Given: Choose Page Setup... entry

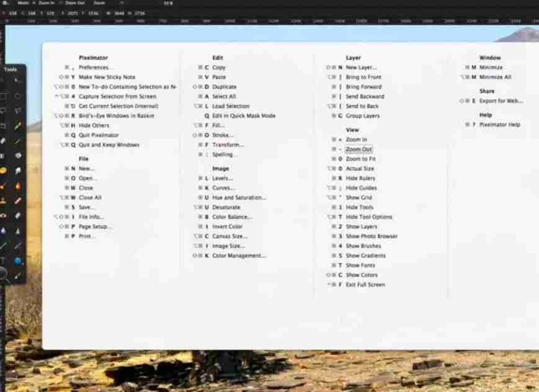Looking at the screenshot, I should [94, 226].
